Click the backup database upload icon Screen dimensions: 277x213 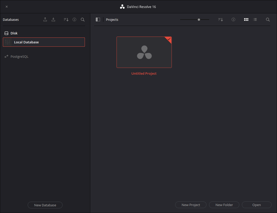[45, 20]
